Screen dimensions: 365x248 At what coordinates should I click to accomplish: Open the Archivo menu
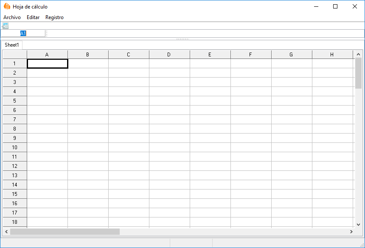point(12,17)
